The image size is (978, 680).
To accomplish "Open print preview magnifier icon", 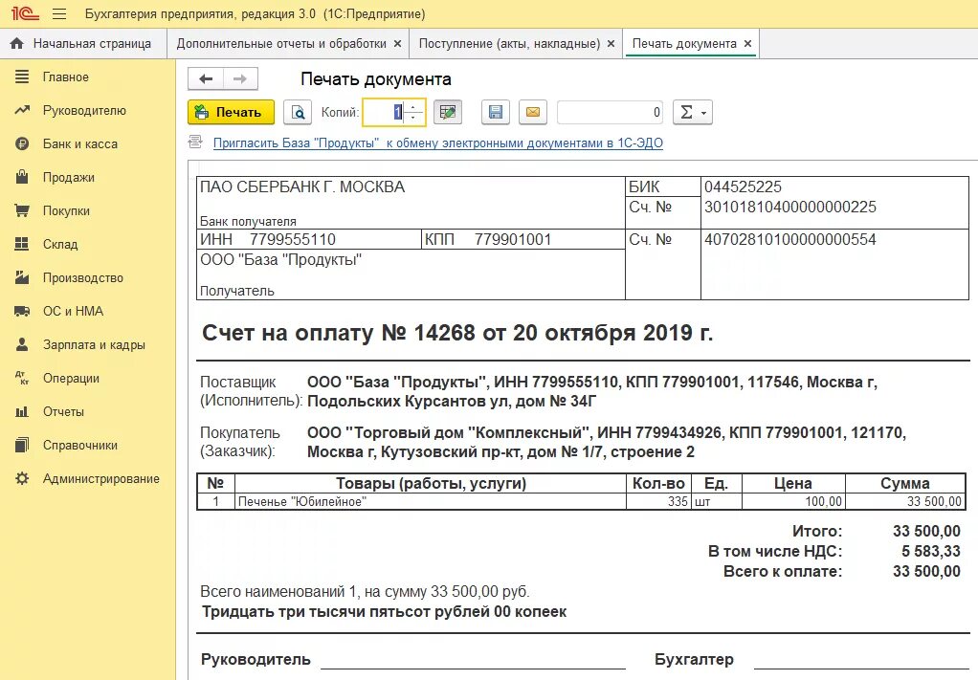I will pyautogui.click(x=298, y=112).
